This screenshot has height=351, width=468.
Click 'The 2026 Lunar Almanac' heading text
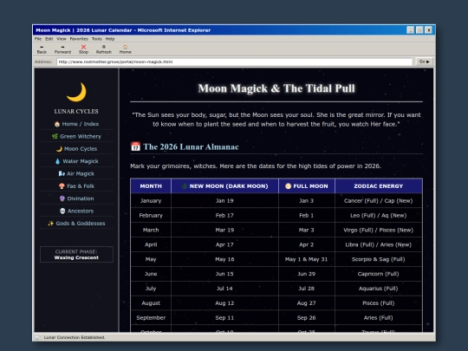(191, 146)
